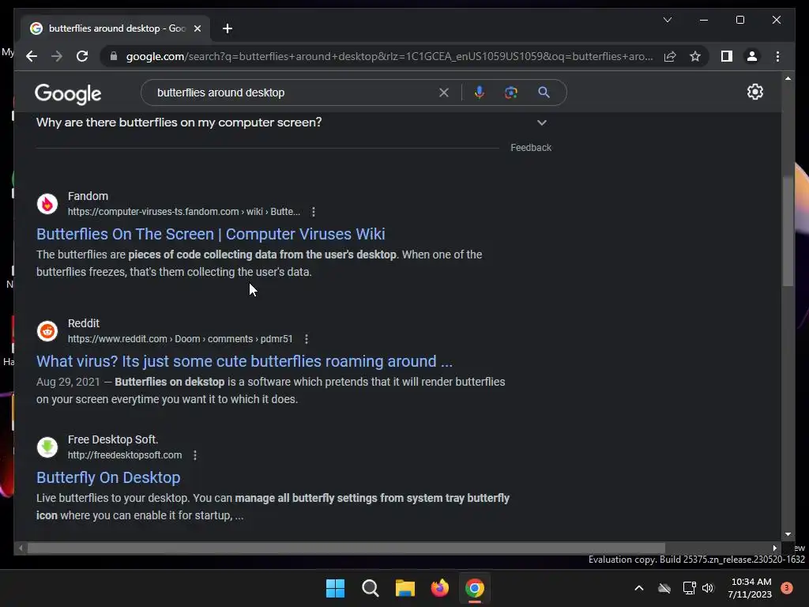Bookmark this page with star icon

695,56
